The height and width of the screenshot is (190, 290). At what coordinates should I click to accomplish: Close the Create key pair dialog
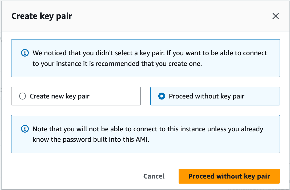(x=276, y=16)
